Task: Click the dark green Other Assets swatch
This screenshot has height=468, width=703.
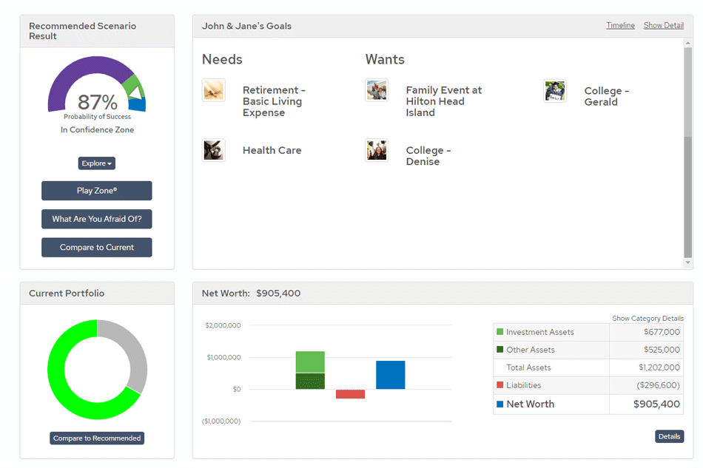Action: [x=500, y=349]
